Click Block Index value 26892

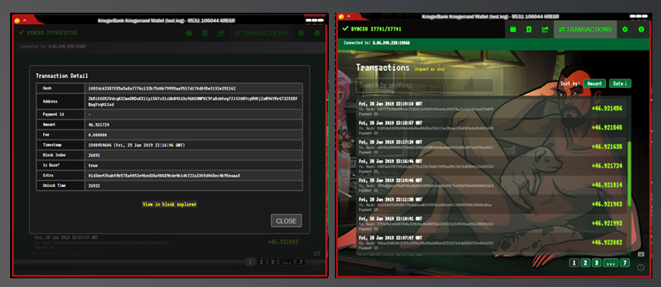(95, 155)
